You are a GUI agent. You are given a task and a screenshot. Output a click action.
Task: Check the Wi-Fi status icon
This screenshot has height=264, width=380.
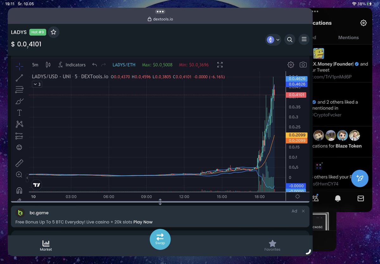coord(354,4)
